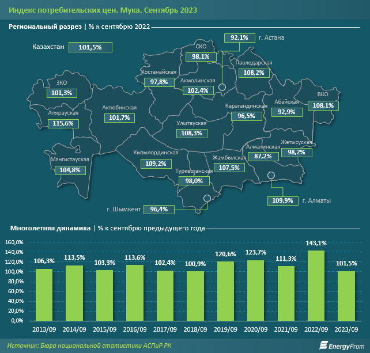Click the Алматинская 87,2% value box

(263, 156)
